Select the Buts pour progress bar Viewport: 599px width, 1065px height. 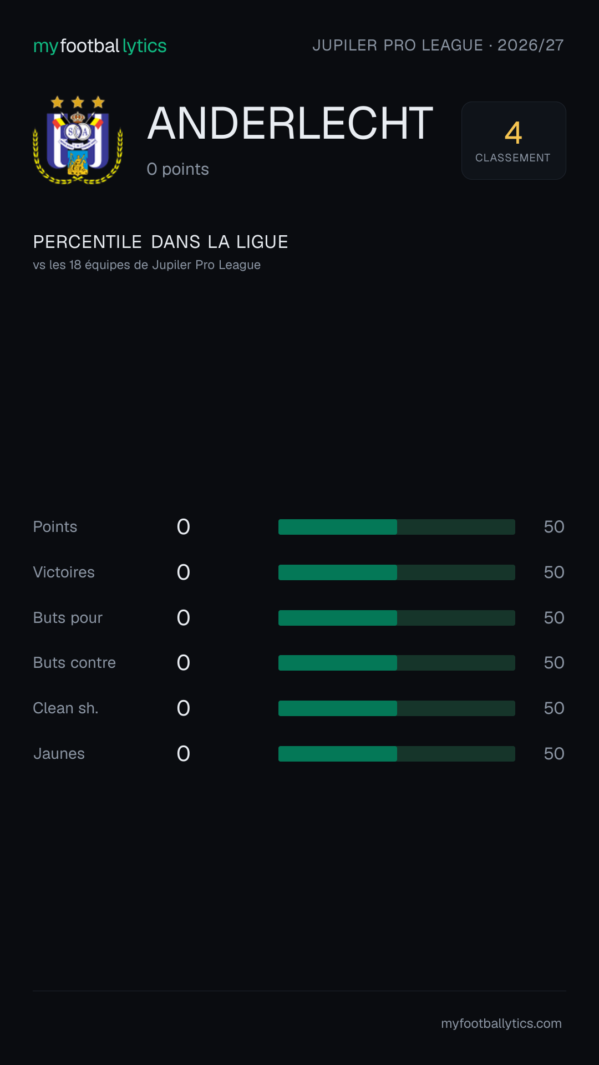tap(397, 618)
